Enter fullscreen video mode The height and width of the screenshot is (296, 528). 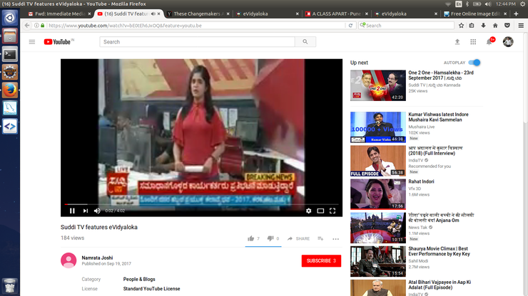tap(332, 211)
